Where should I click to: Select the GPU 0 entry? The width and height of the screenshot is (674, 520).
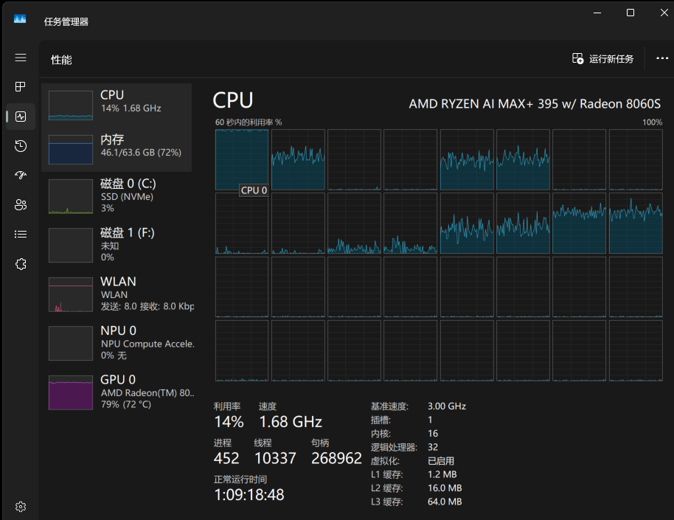coord(117,392)
